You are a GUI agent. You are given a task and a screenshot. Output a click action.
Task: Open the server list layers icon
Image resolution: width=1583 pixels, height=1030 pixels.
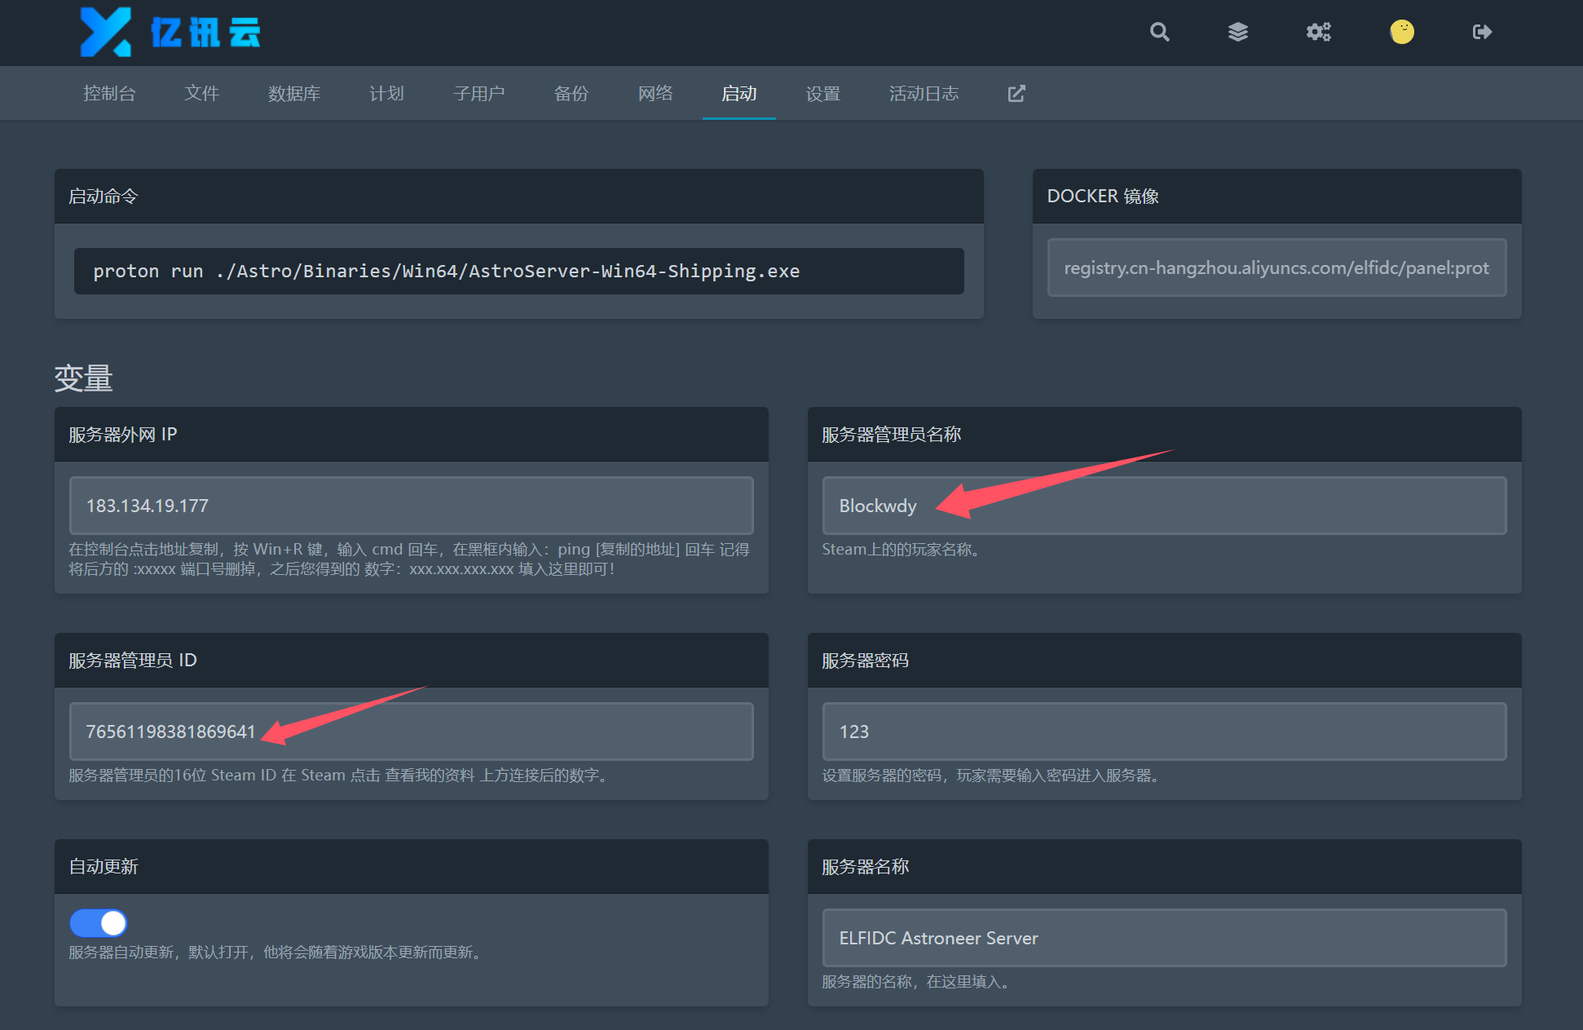1238,32
